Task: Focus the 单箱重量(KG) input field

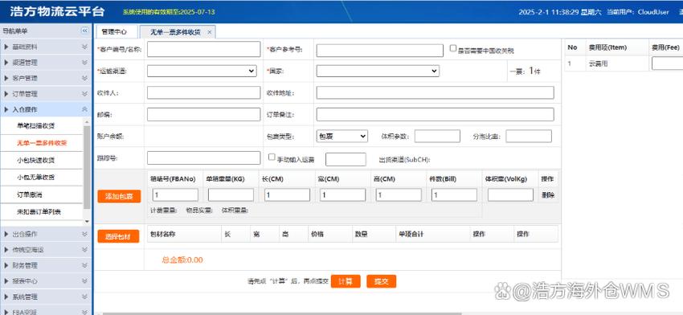Action: click(x=231, y=194)
